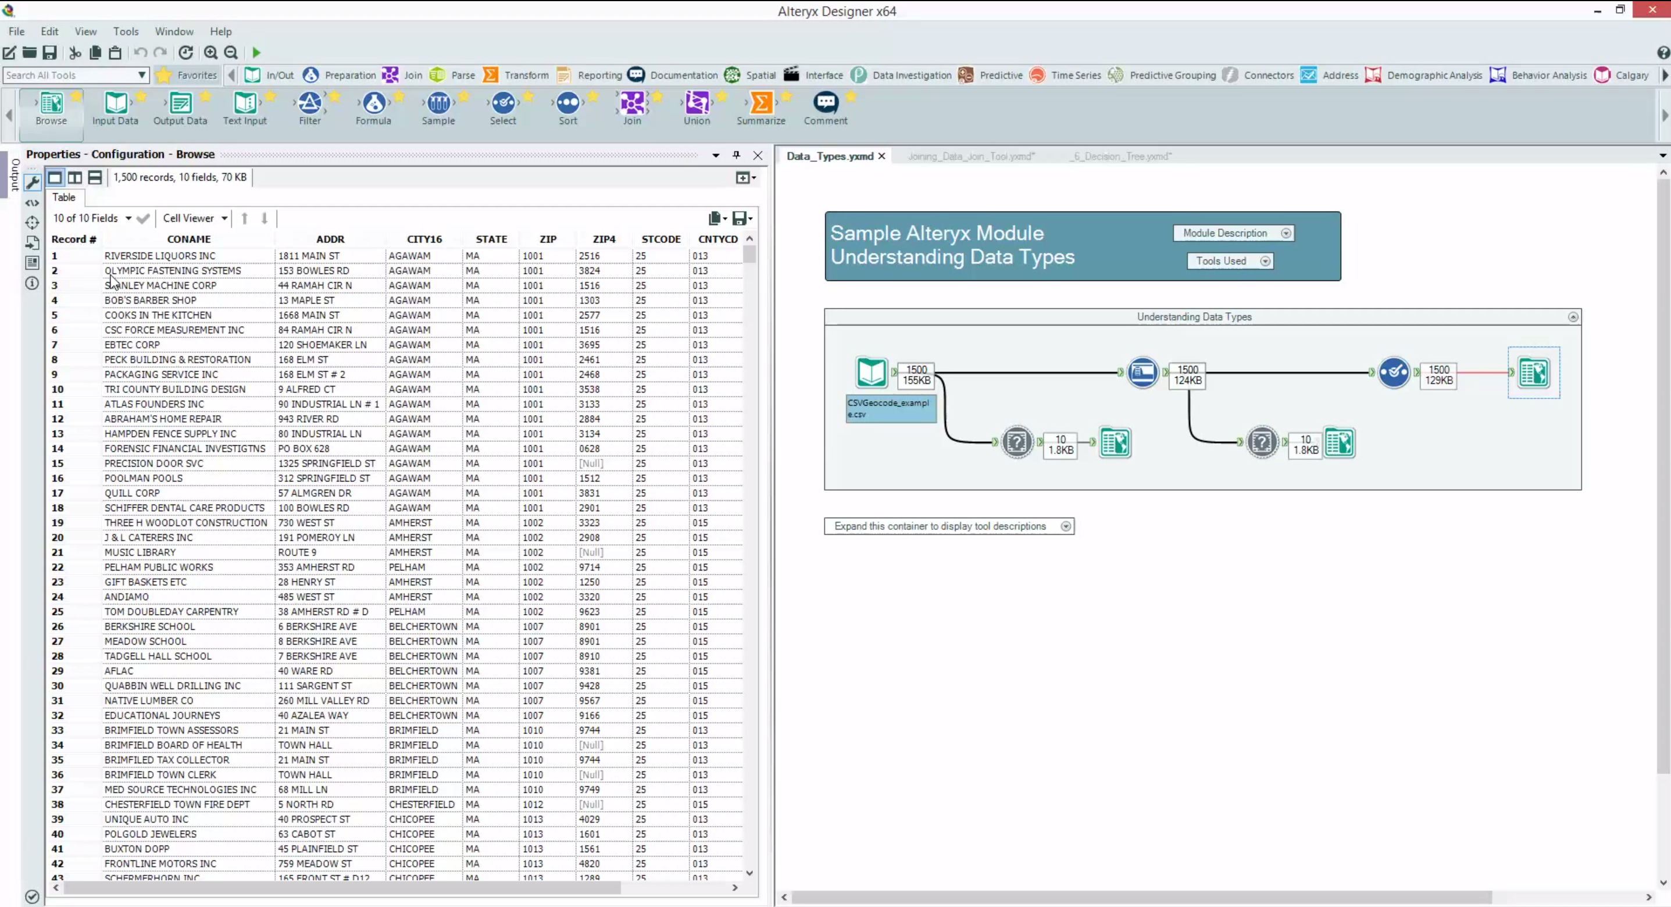Expand the Module Description box
This screenshot has height=907, width=1671.
(1286, 233)
